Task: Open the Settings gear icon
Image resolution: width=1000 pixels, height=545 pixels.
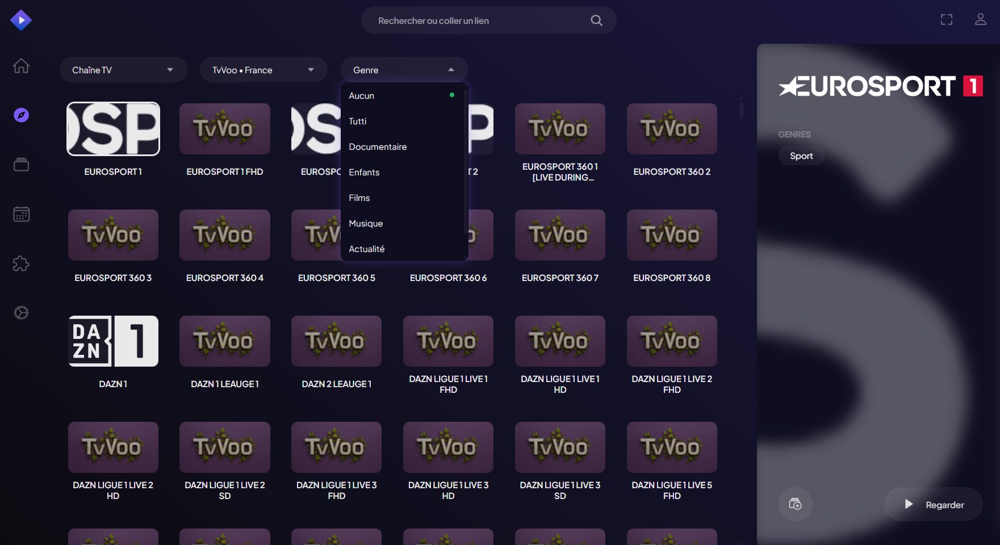Action: (x=21, y=313)
